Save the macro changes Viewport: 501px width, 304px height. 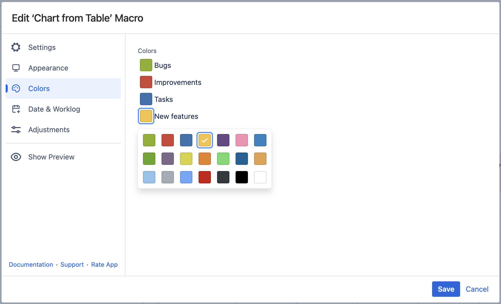(x=446, y=289)
